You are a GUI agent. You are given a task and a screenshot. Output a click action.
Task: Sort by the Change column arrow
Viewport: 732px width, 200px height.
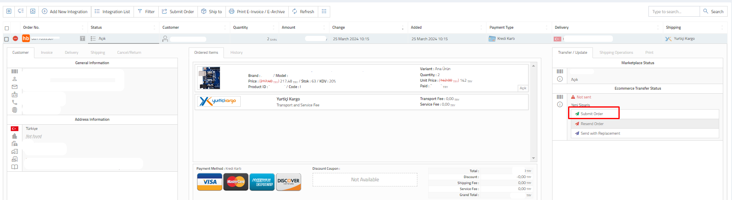pos(402,28)
